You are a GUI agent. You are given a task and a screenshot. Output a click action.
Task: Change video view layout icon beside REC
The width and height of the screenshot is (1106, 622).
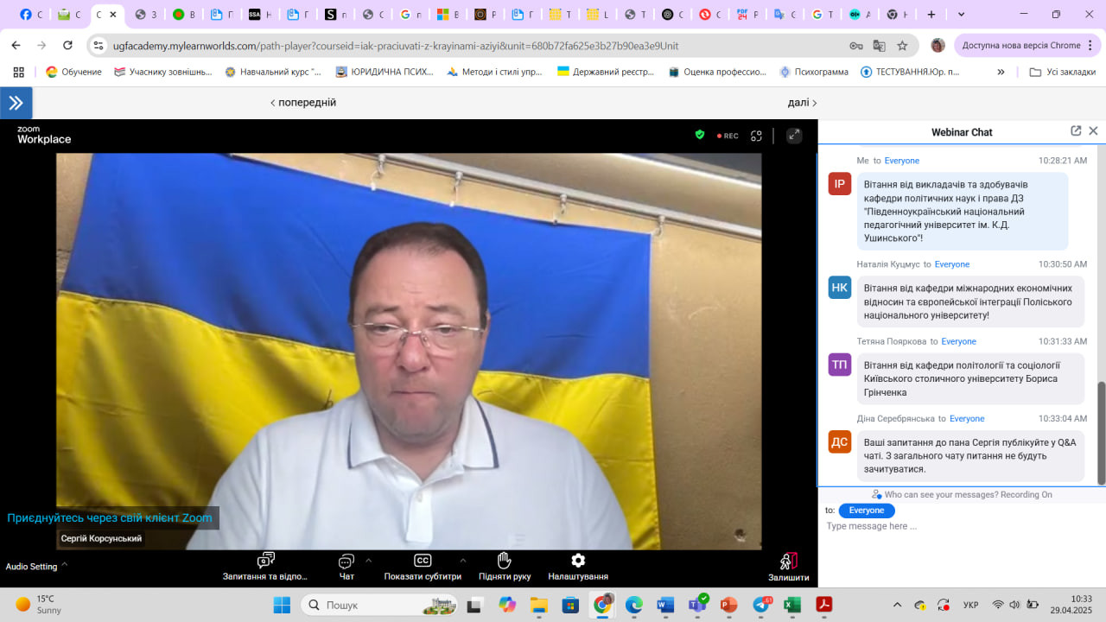point(756,136)
